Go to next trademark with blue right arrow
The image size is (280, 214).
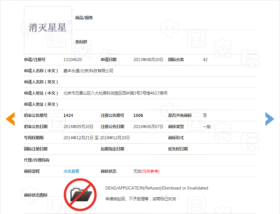click(x=269, y=119)
